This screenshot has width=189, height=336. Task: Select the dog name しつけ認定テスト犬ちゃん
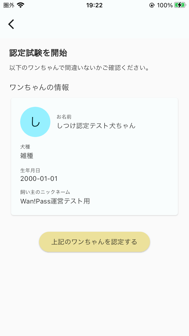point(96,125)
